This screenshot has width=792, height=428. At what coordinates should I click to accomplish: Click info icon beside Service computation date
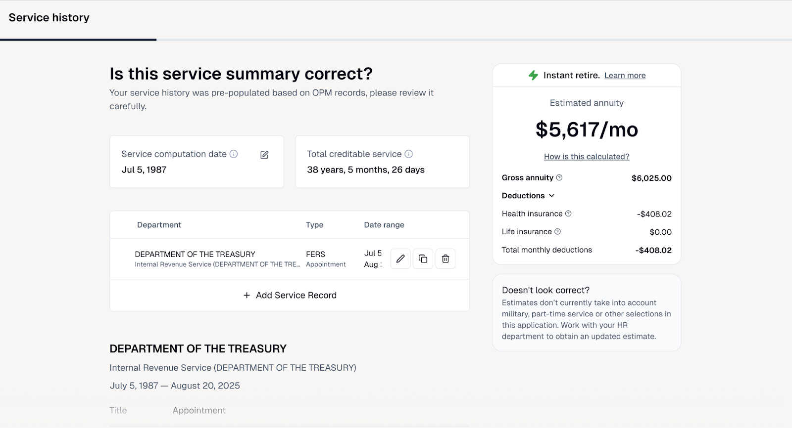[x=234, y=154]
